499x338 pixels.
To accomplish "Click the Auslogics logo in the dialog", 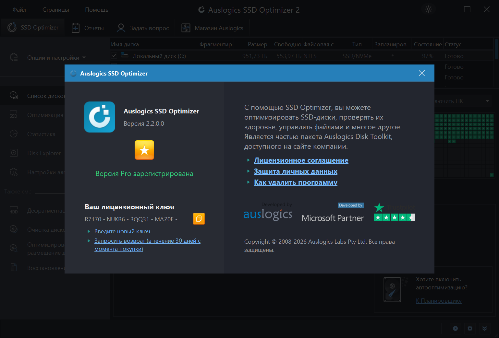I will click(268, 214).
